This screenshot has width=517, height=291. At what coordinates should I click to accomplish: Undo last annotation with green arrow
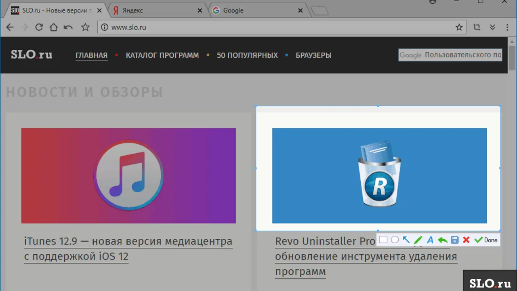click(442, 240)
